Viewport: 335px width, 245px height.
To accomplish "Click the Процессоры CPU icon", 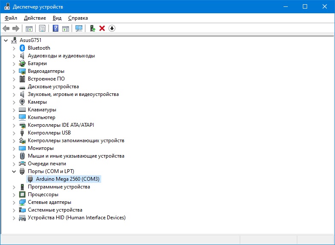I will point(22,194).
